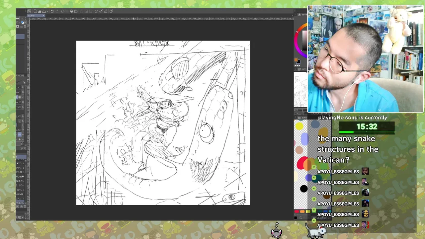Open the Clip Studio Paint support help icon

point(111,11)
